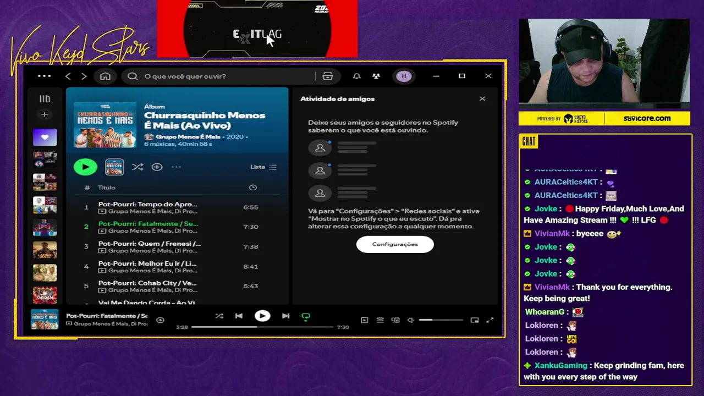Open now-playing title 'Pot-Pourri: Fatalmente / Se'
704x396 pixels.
coord(107,316)
